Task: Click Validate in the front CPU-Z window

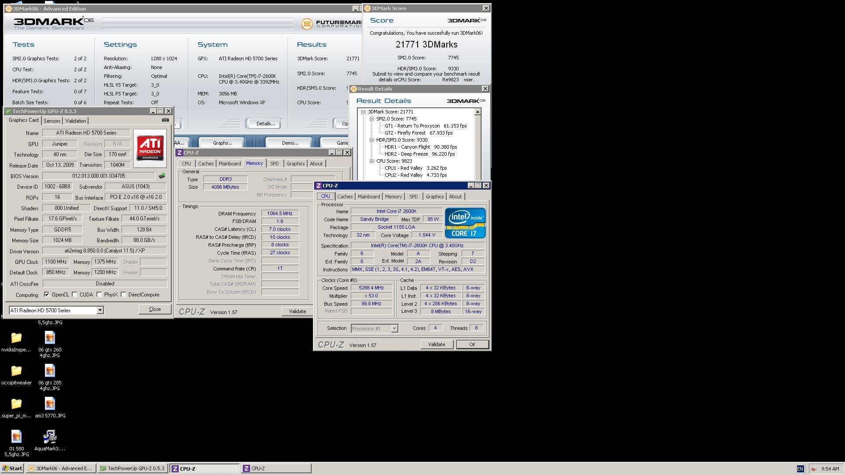Action: 437,344
